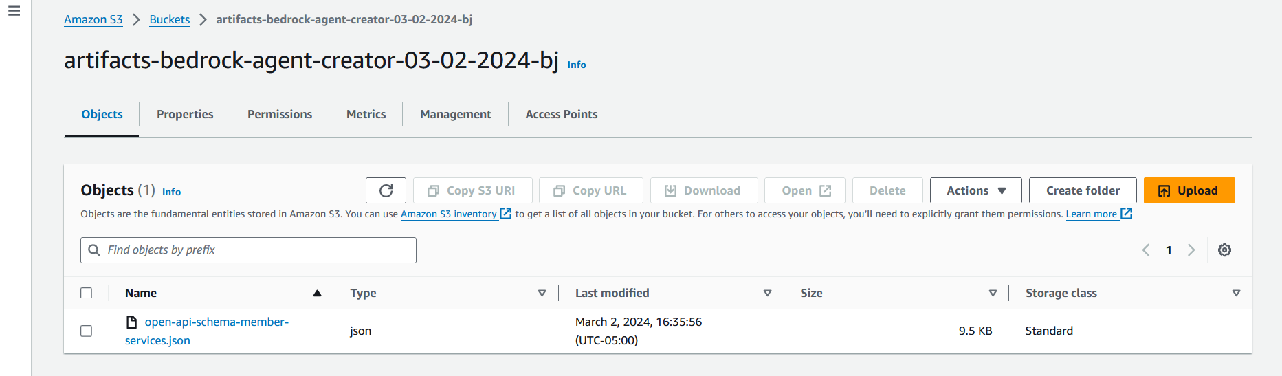Click page number 1 in pagination
1282x376 pixels.
click(x=1169, y=250)
